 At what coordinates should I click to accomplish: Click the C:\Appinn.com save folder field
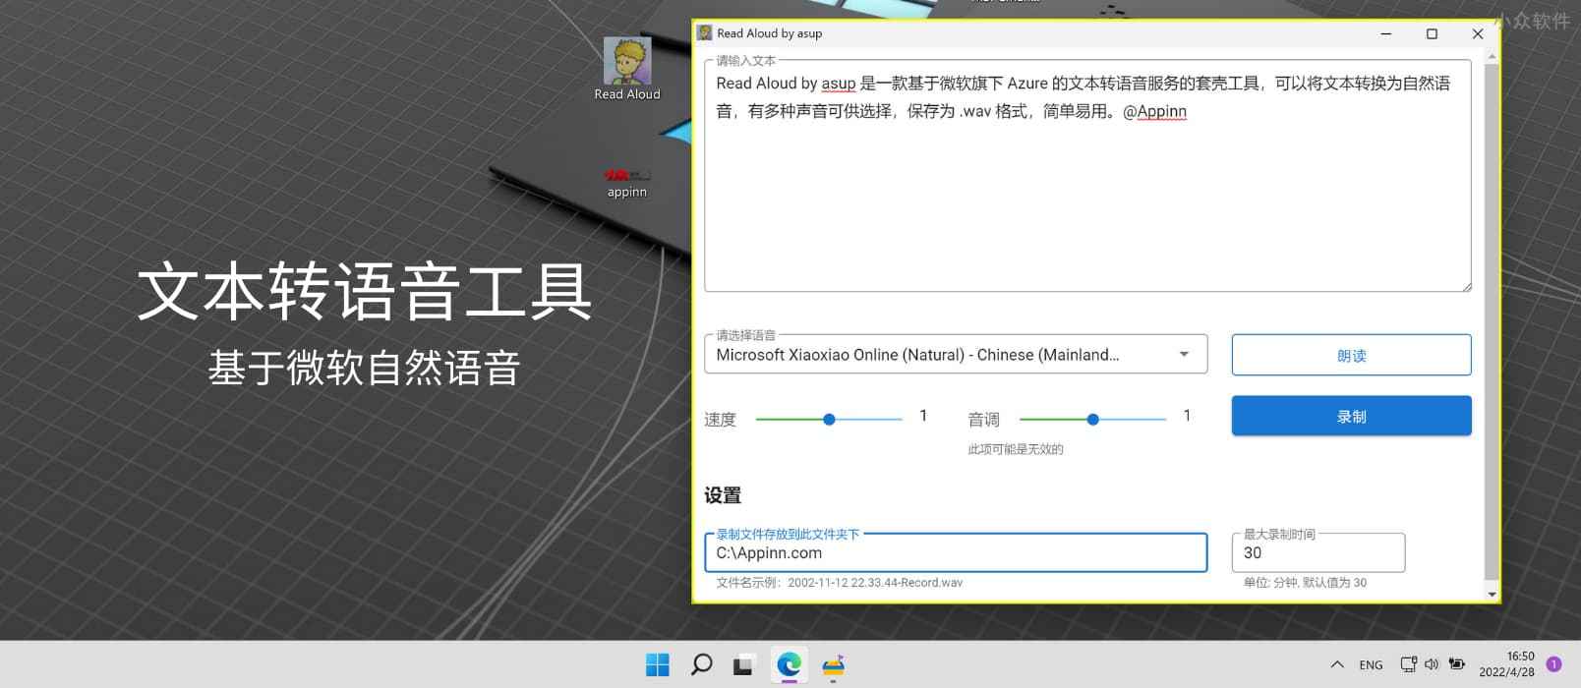[x=955, y=553]
